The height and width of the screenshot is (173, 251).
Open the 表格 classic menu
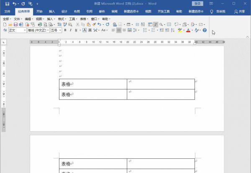(x=84, y=19)
